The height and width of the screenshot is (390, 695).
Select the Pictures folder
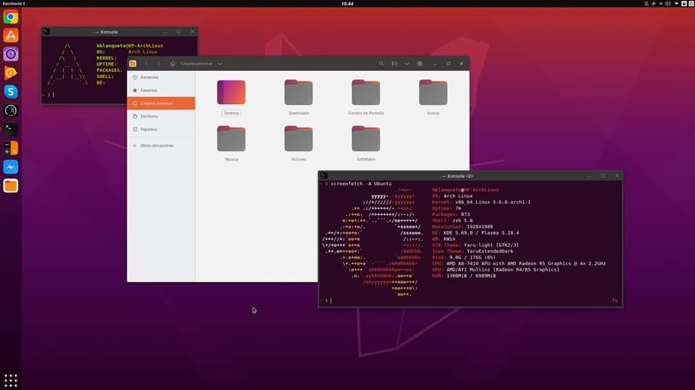click(299, 139)
